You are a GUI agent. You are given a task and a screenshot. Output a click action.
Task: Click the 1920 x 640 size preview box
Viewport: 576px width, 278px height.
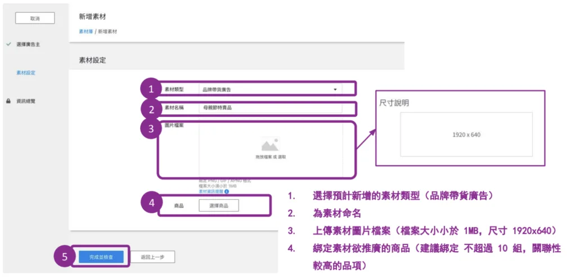[x=466, y=134]
